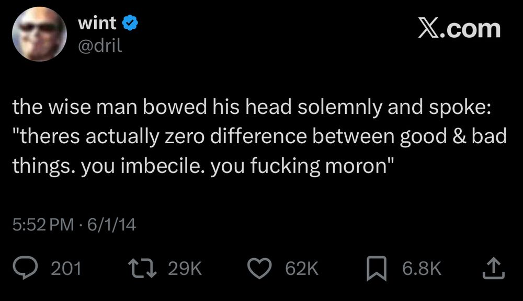Open the blurry profile avatar picture
The image size is (523, 301).
38,34
